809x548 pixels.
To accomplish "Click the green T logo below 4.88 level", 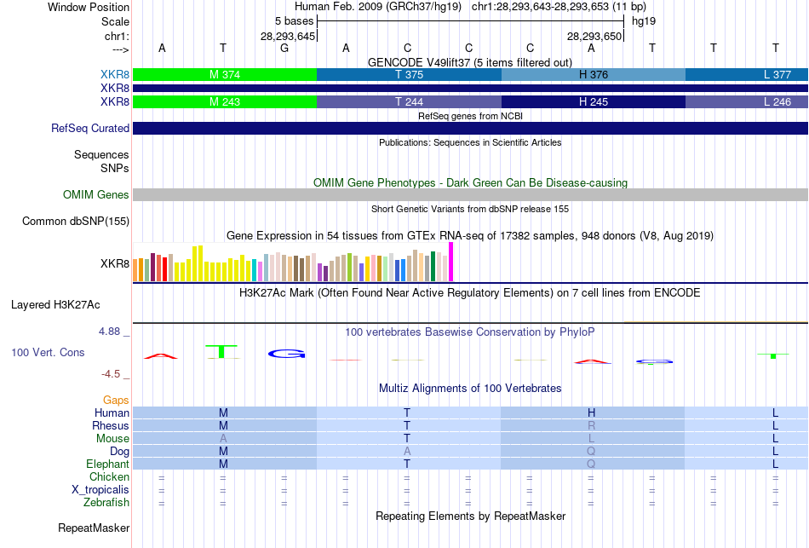I will (x=221, y=351).
